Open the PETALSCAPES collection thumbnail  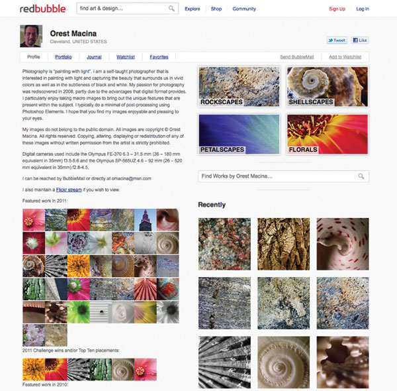point(239,134)
